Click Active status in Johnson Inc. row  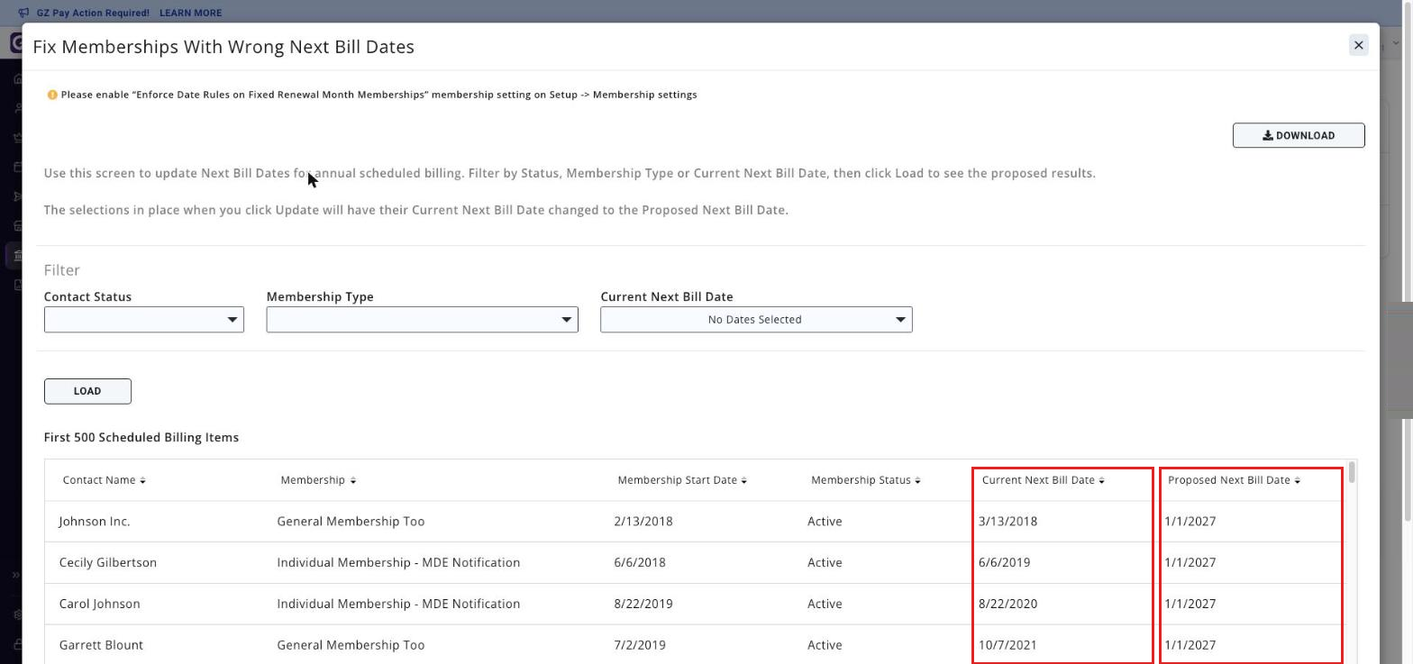coord(825,522)
